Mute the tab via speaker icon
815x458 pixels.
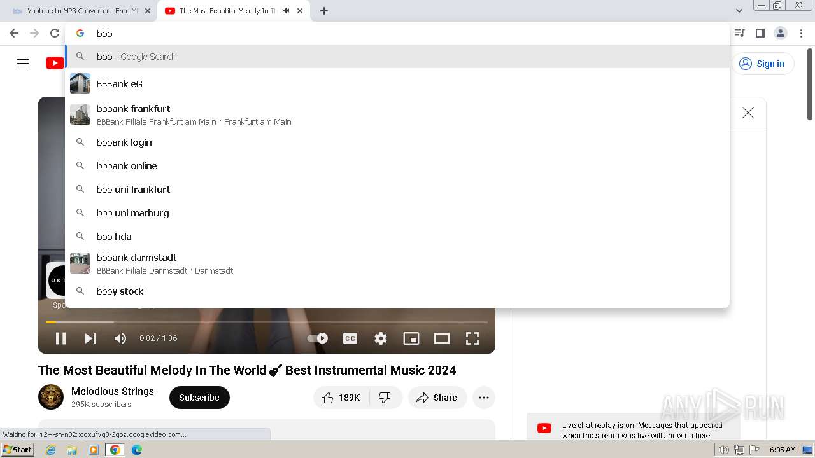click(287, 11)
